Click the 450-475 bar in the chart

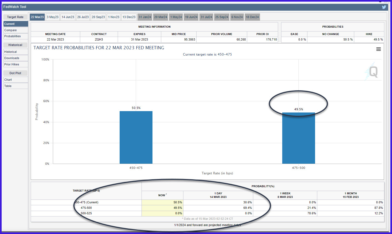[136, 137]
